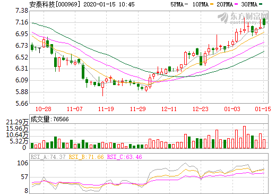This screenshot has width=276, height=194.
Task: Click the RSI_C:63.46 indicator label
Action: (x=125, y=157)
